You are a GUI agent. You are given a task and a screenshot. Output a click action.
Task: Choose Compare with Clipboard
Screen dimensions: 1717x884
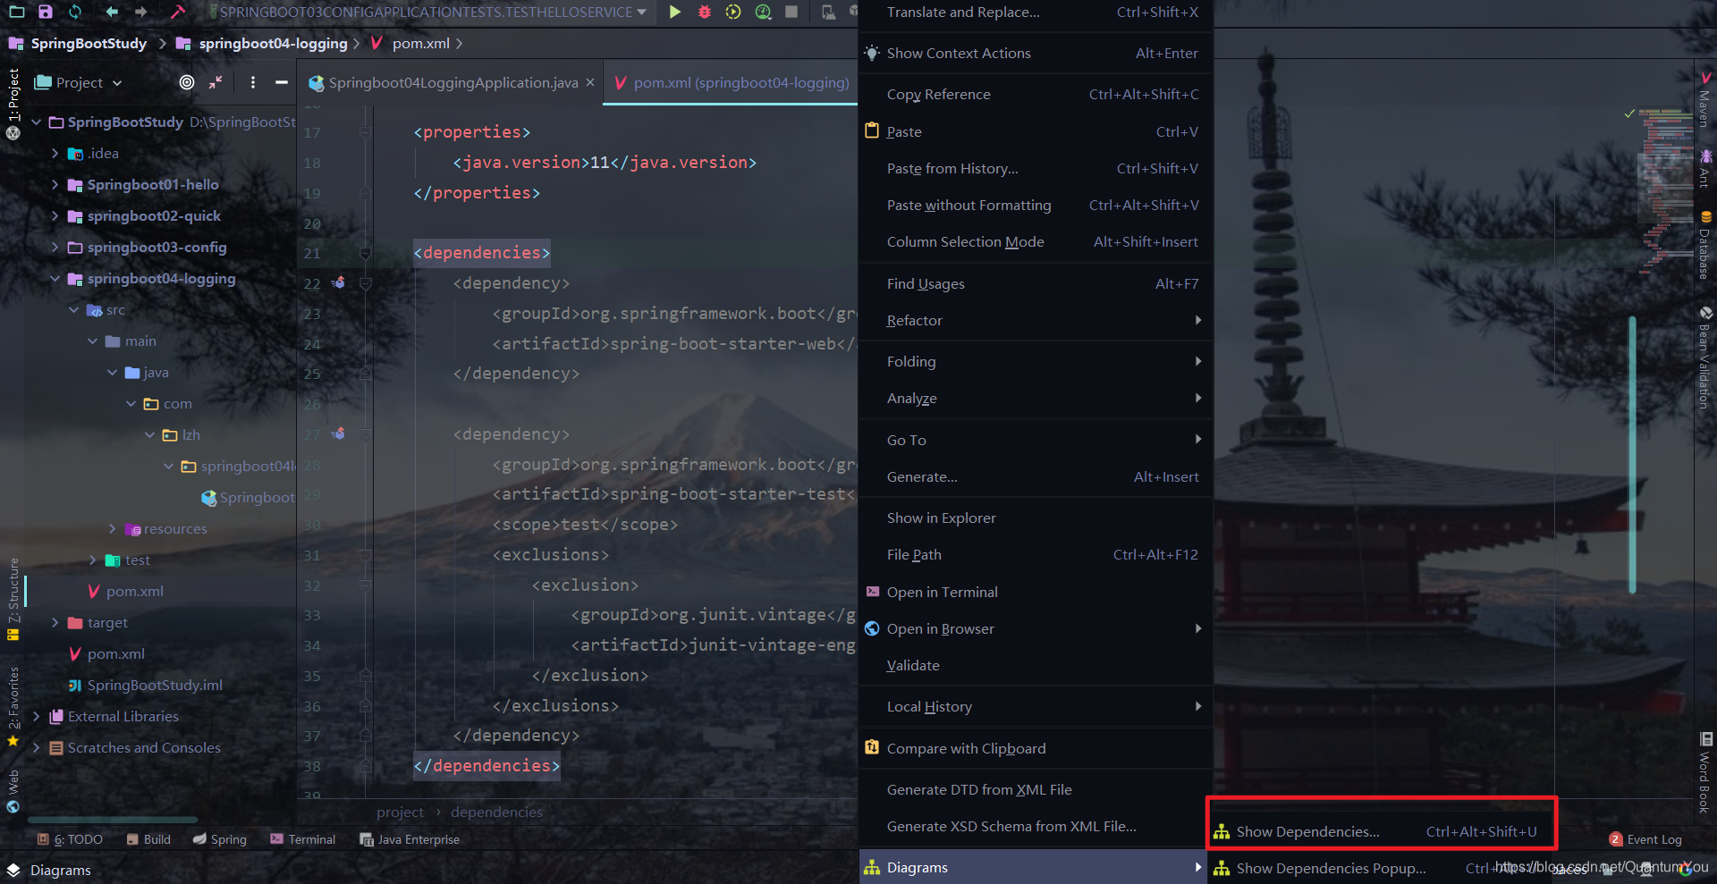(1036, 748)
